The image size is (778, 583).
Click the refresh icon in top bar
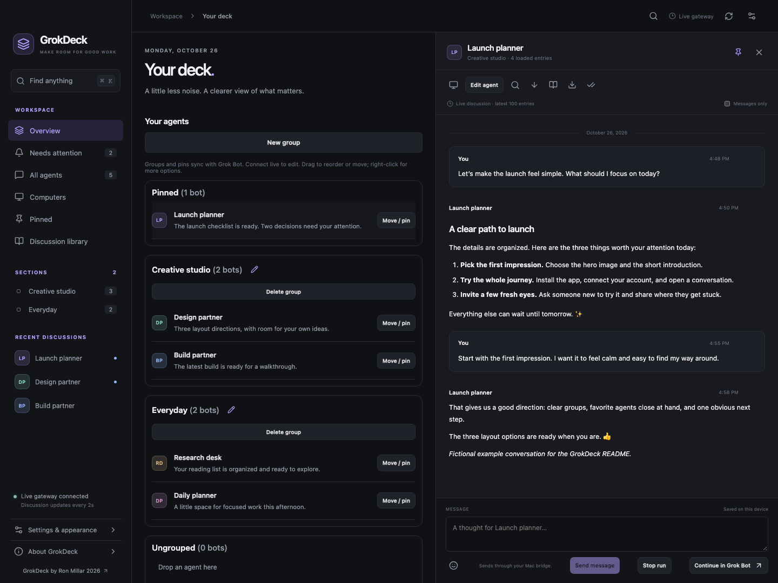coord(729,16)
